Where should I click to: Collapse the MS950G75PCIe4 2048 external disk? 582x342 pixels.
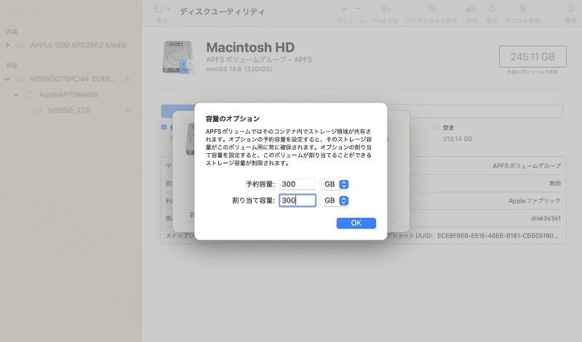[7, 79]
